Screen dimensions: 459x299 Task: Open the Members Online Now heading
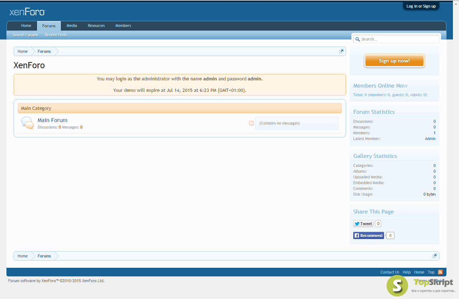coord(380,85)
